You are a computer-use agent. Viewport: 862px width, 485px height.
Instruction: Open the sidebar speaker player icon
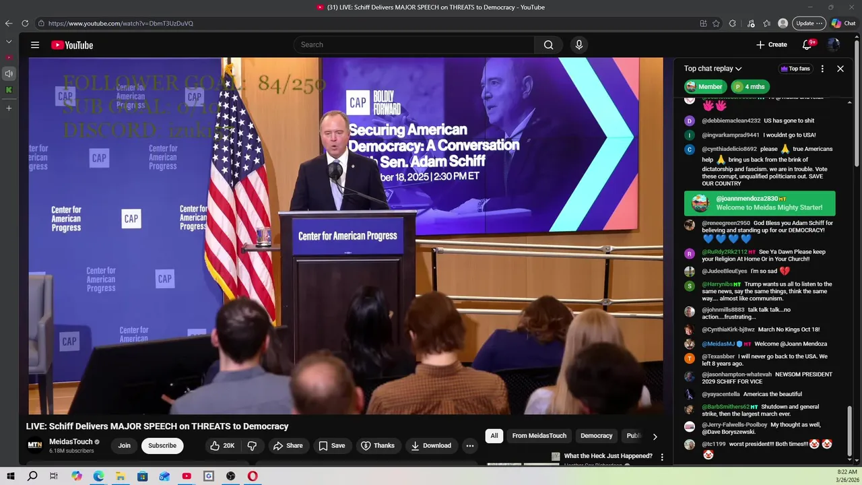(9, 73)
